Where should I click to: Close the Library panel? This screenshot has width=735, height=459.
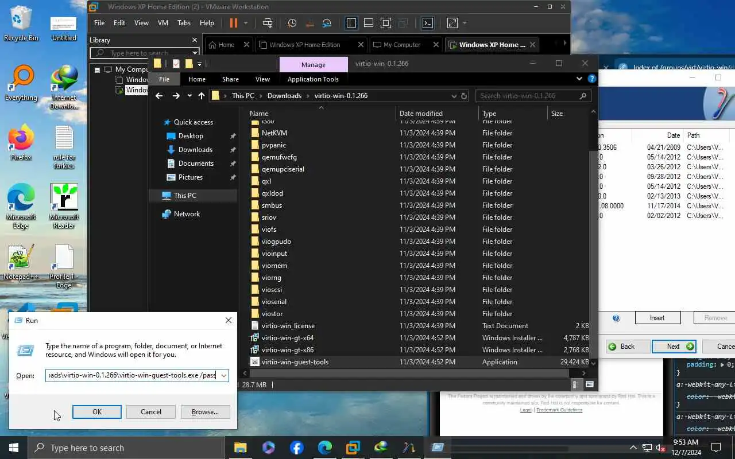(x=195, y=40)
